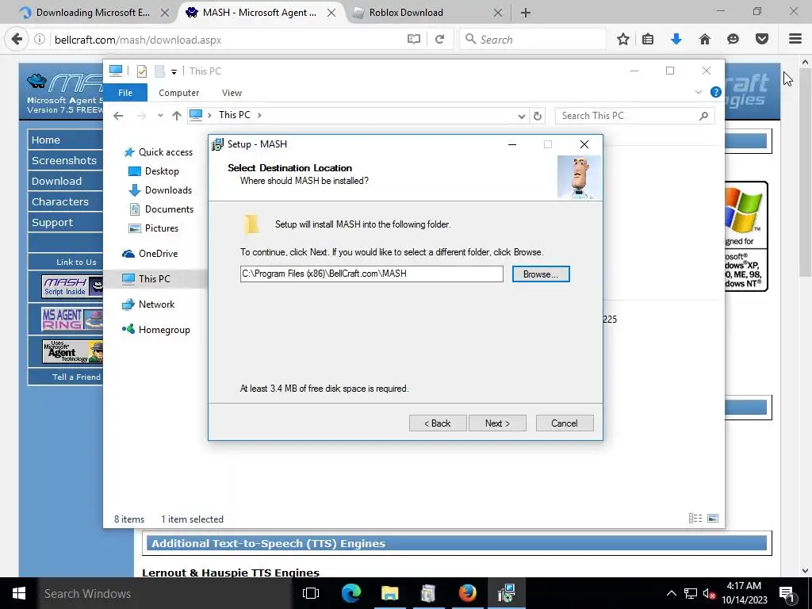The width and height of the screenshot is (812, 609).
Task: Expand the Explorer ribbon chevron
Action: click(x=698, y=92)
